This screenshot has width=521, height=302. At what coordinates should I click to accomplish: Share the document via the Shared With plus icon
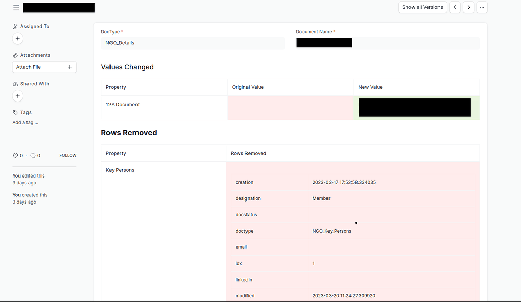pyautogui.click(x=17, y=95)
